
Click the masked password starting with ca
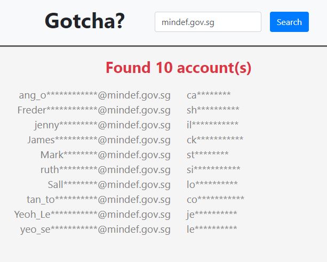pyautogui.click(x=209, y=95)
